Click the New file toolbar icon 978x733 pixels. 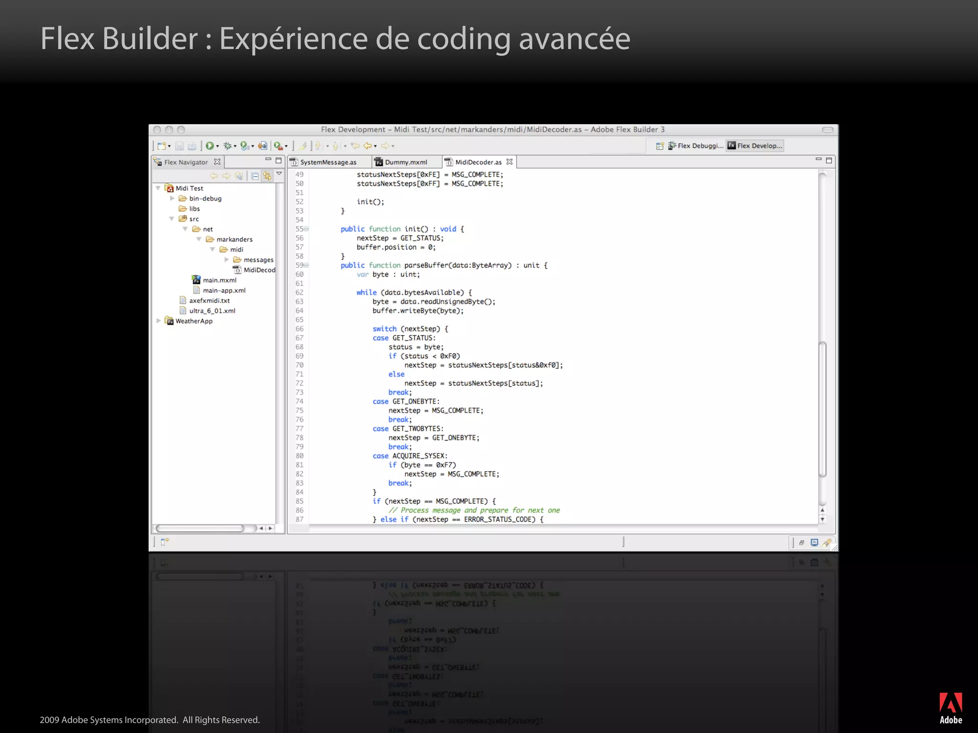tap(161, 146)
